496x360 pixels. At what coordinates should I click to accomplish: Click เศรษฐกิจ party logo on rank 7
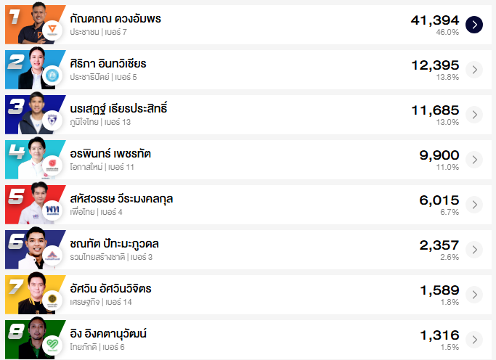(52, 300)
